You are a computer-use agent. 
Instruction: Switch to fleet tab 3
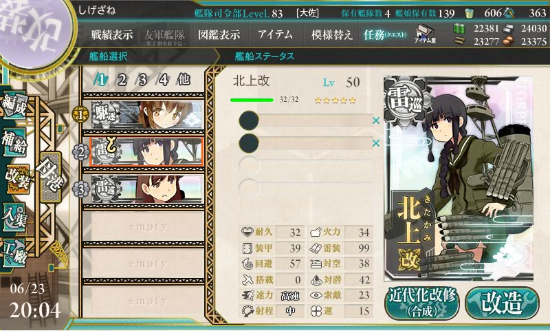pyautogui.click(x=142, y=80)
